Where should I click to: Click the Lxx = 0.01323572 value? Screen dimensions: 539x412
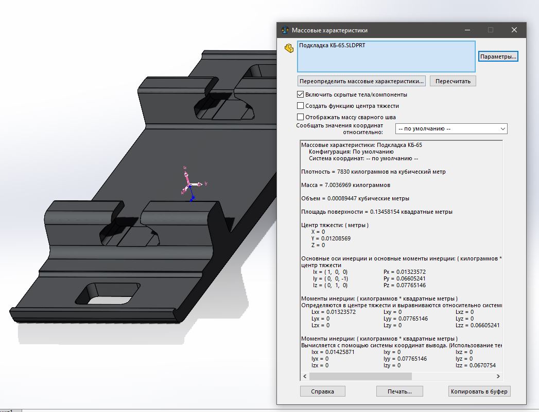click(x=334, y=312)
